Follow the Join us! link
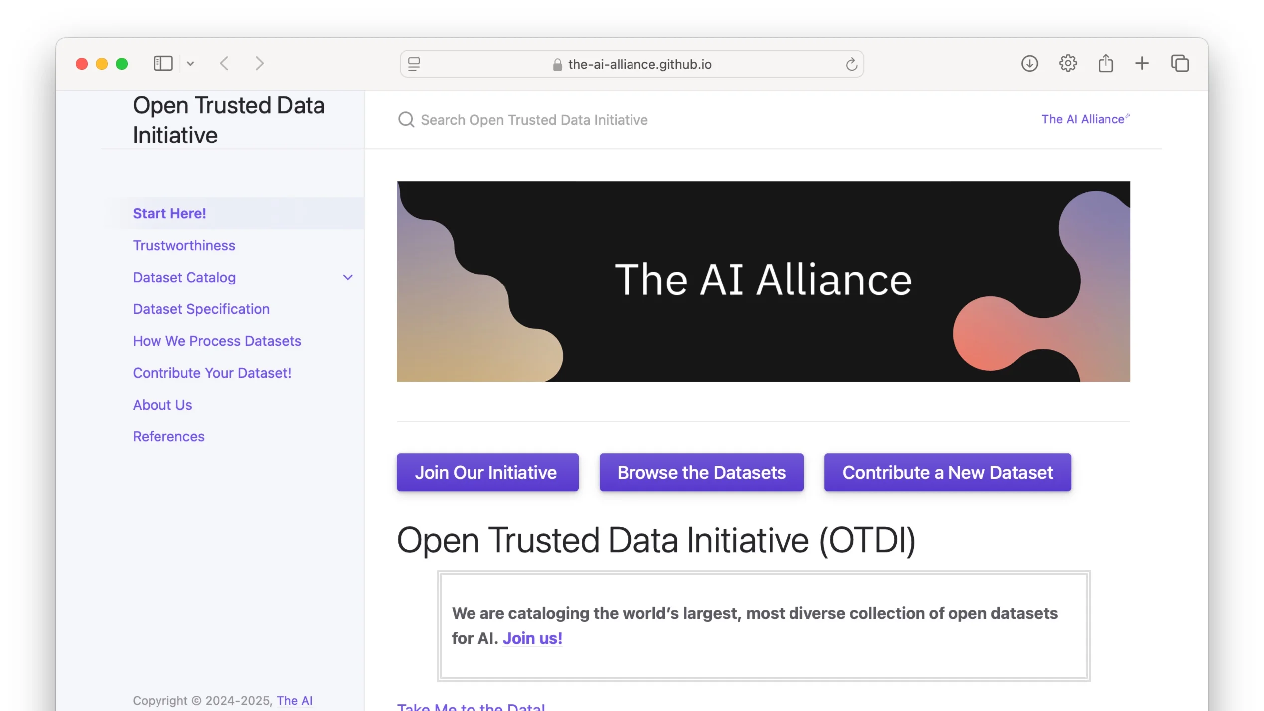Viewport: 1264px width, 711px height. click(532, 638)
